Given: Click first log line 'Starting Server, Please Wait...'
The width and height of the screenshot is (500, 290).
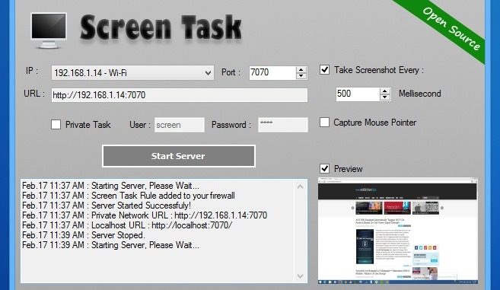Looking at the screenshot, I should coord(110,186).
